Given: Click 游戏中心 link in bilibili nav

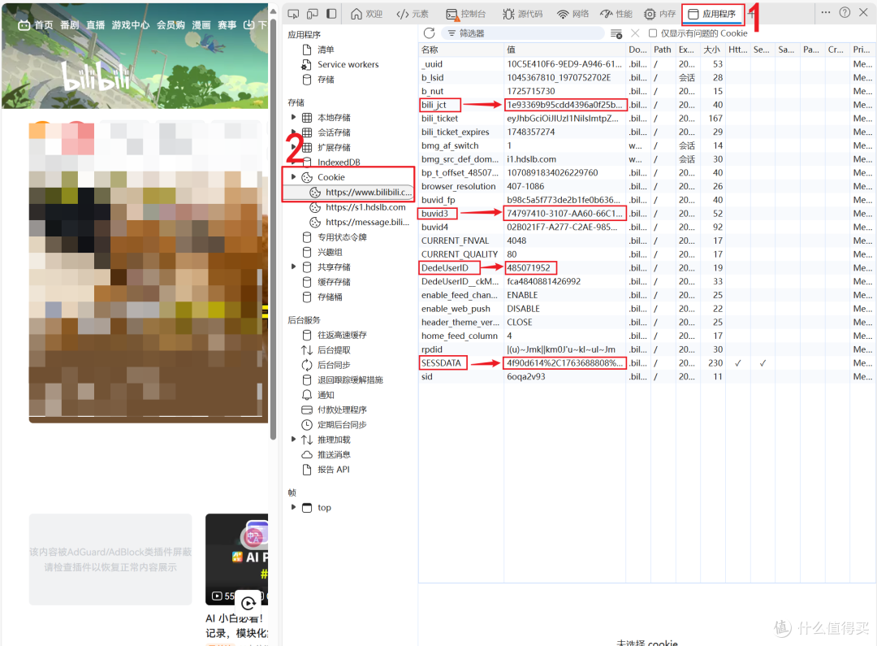Looking at the screenshot, I should (130, 25).
